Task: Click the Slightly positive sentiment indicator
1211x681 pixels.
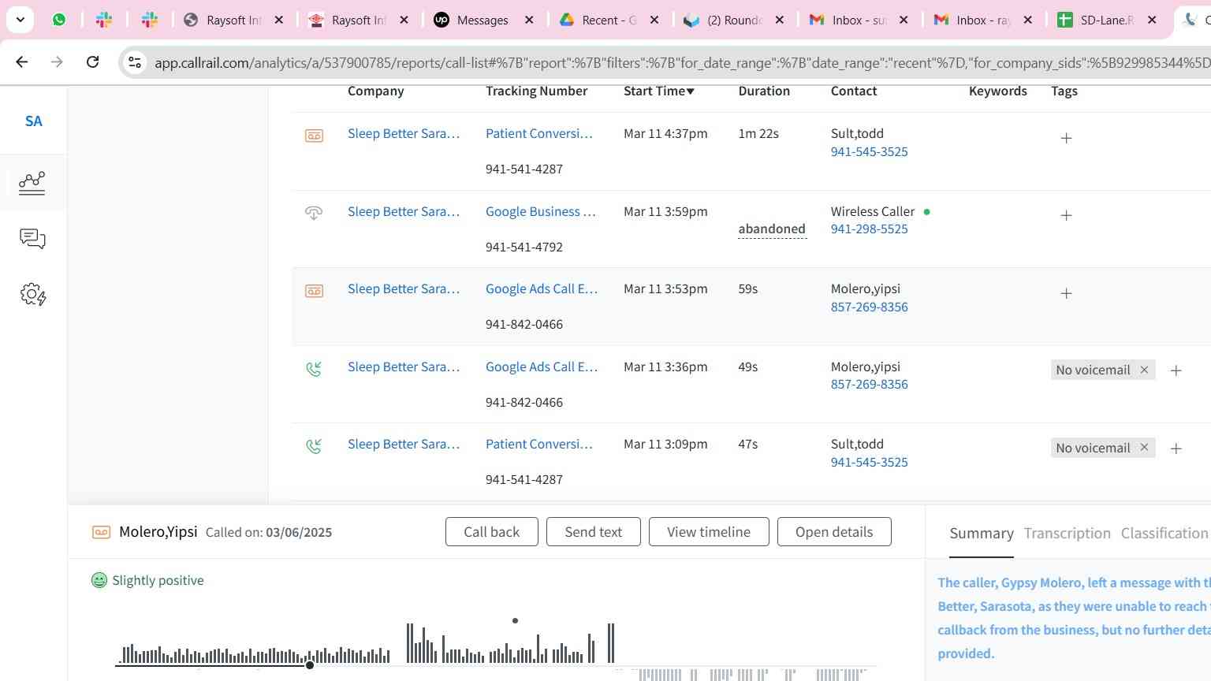Action: pyautogui.click(x=147, y=580)
